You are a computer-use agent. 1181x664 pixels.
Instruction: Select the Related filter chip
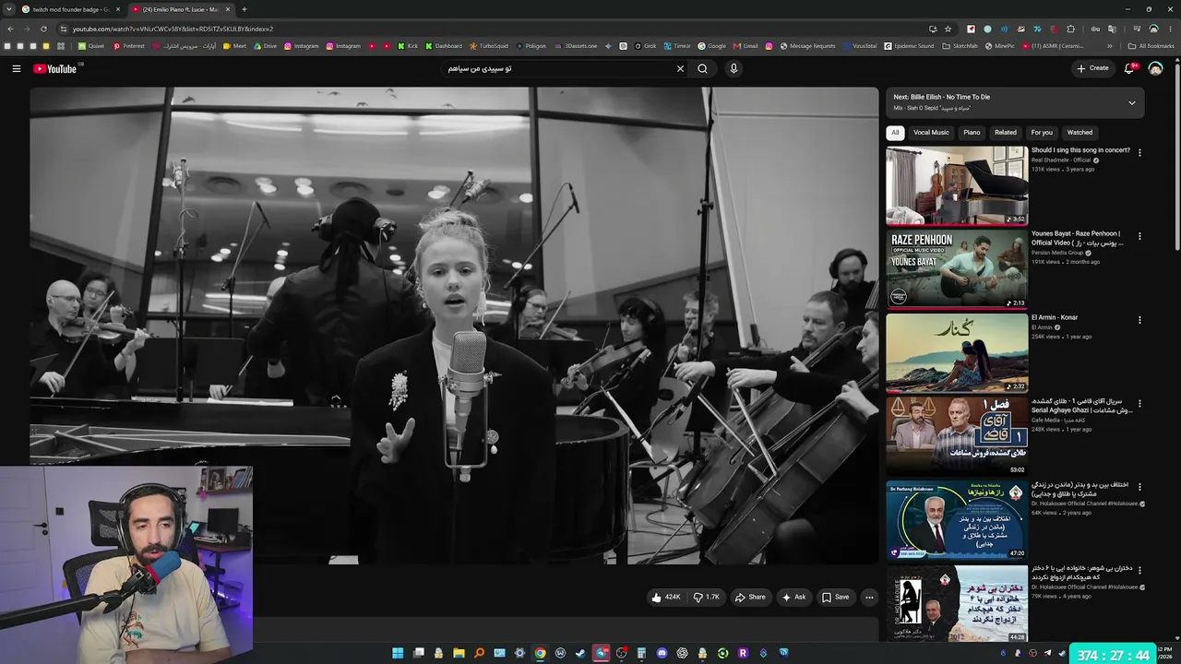[1006, 133]
